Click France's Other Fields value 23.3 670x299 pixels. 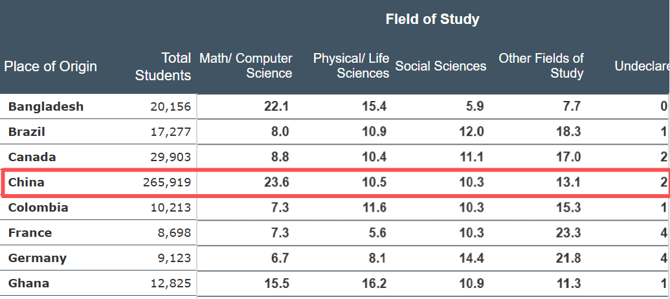[x=568, y=233]
